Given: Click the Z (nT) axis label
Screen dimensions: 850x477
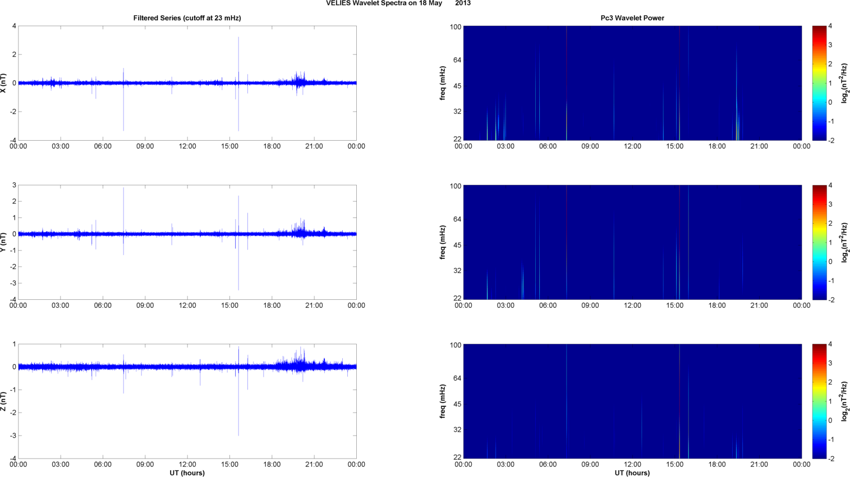Looking at the screenshot, I should coord(4,401).
